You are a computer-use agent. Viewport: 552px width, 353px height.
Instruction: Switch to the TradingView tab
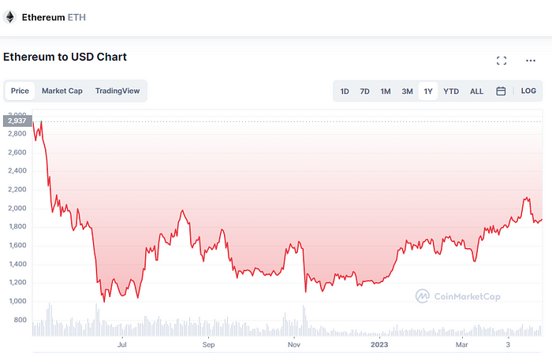click(x=117, y=91)
